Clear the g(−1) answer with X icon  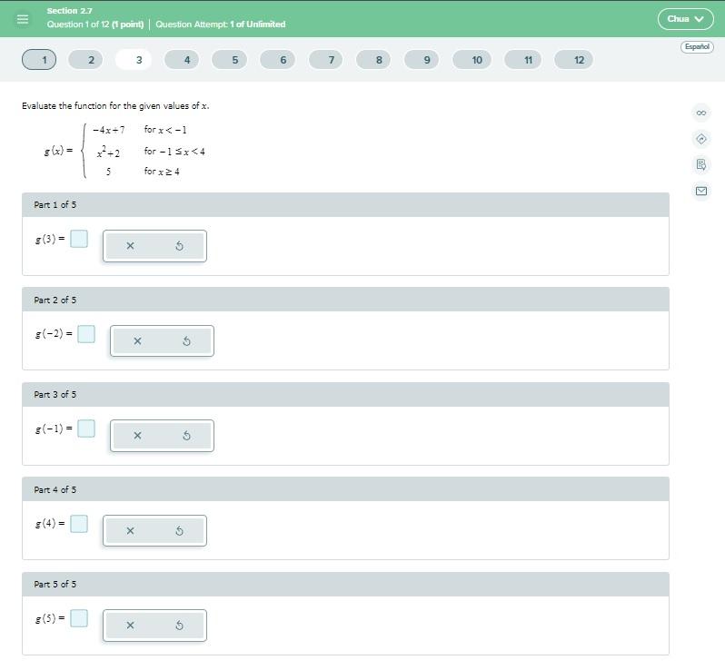coord(137,435)
